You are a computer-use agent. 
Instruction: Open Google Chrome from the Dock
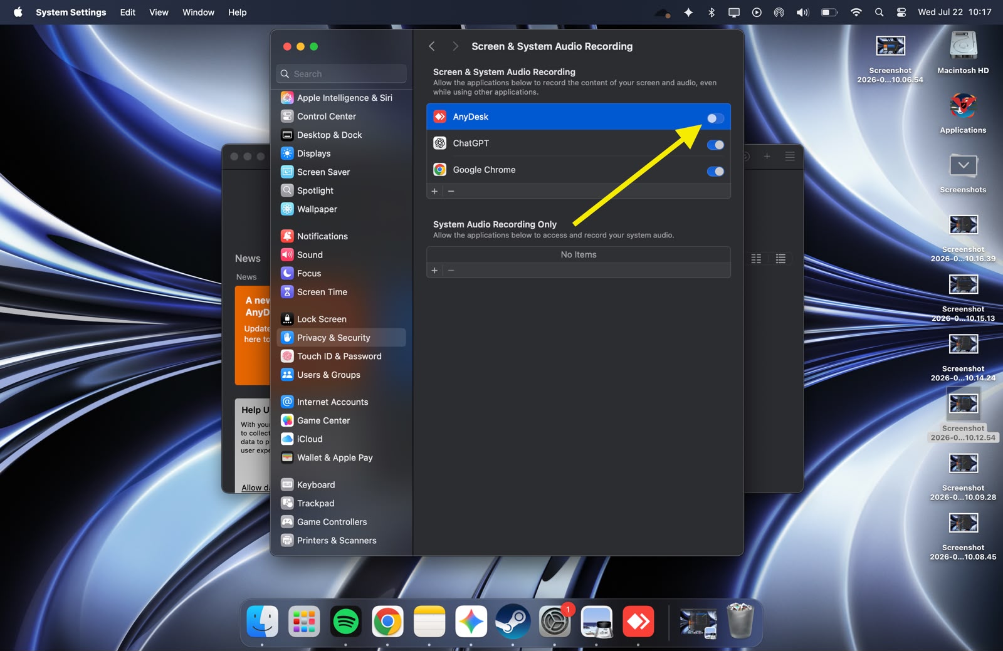click(x=387, y=622)
